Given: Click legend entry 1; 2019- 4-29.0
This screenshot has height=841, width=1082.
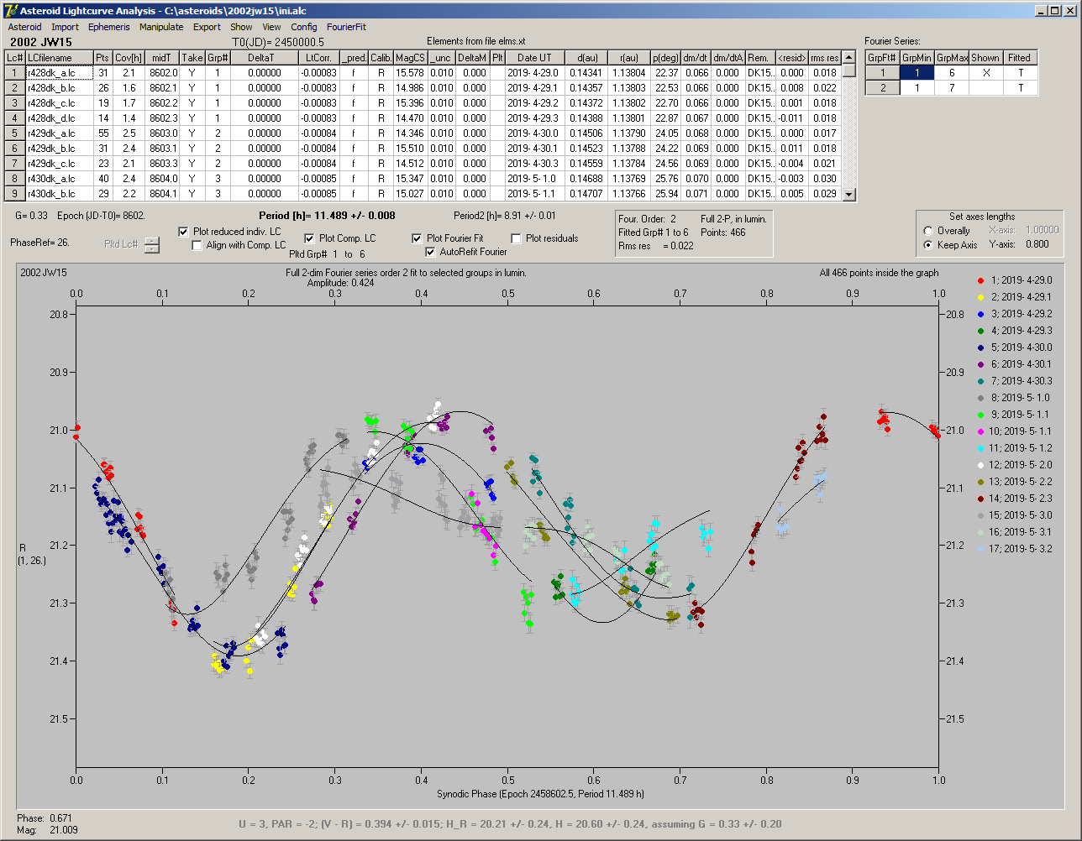Looking at the screenshot, I should point(1014,280).
